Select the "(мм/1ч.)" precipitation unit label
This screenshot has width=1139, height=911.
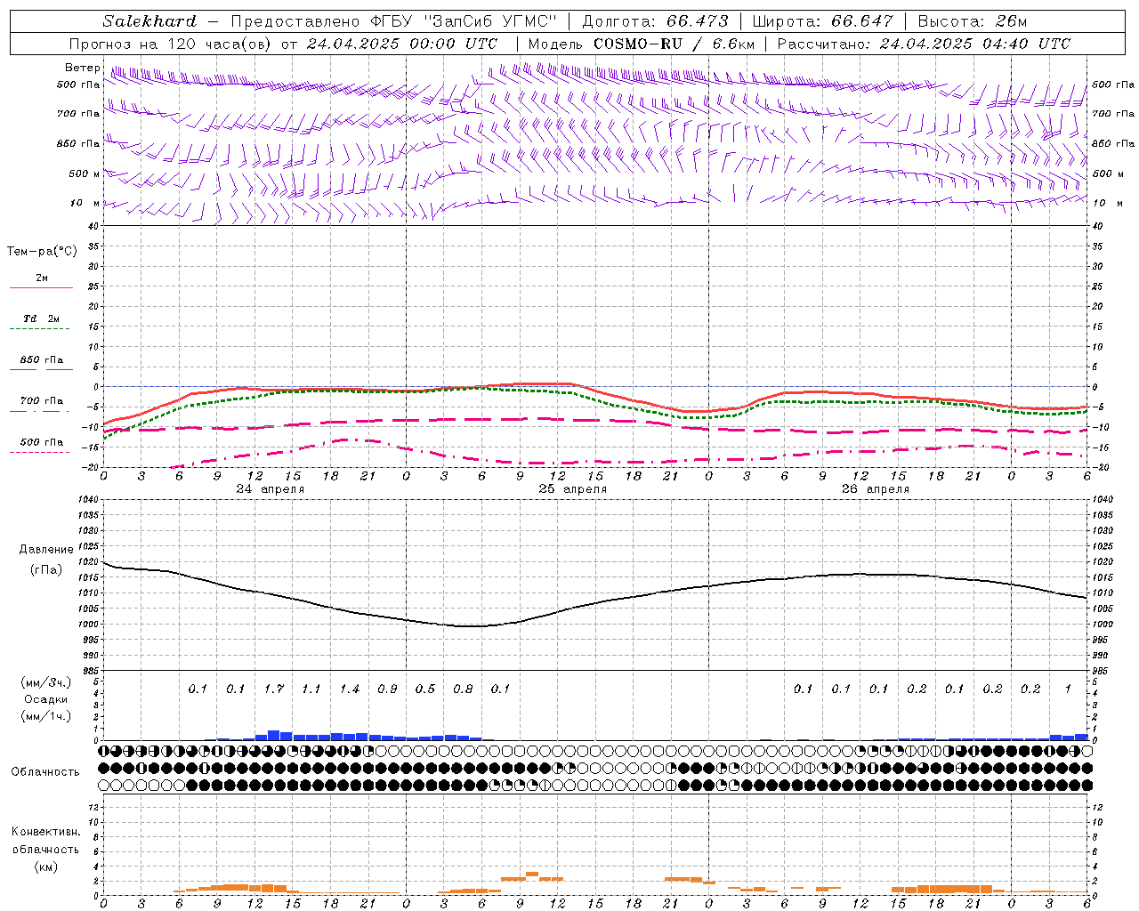pyautogui.click(x=45, y=716)
